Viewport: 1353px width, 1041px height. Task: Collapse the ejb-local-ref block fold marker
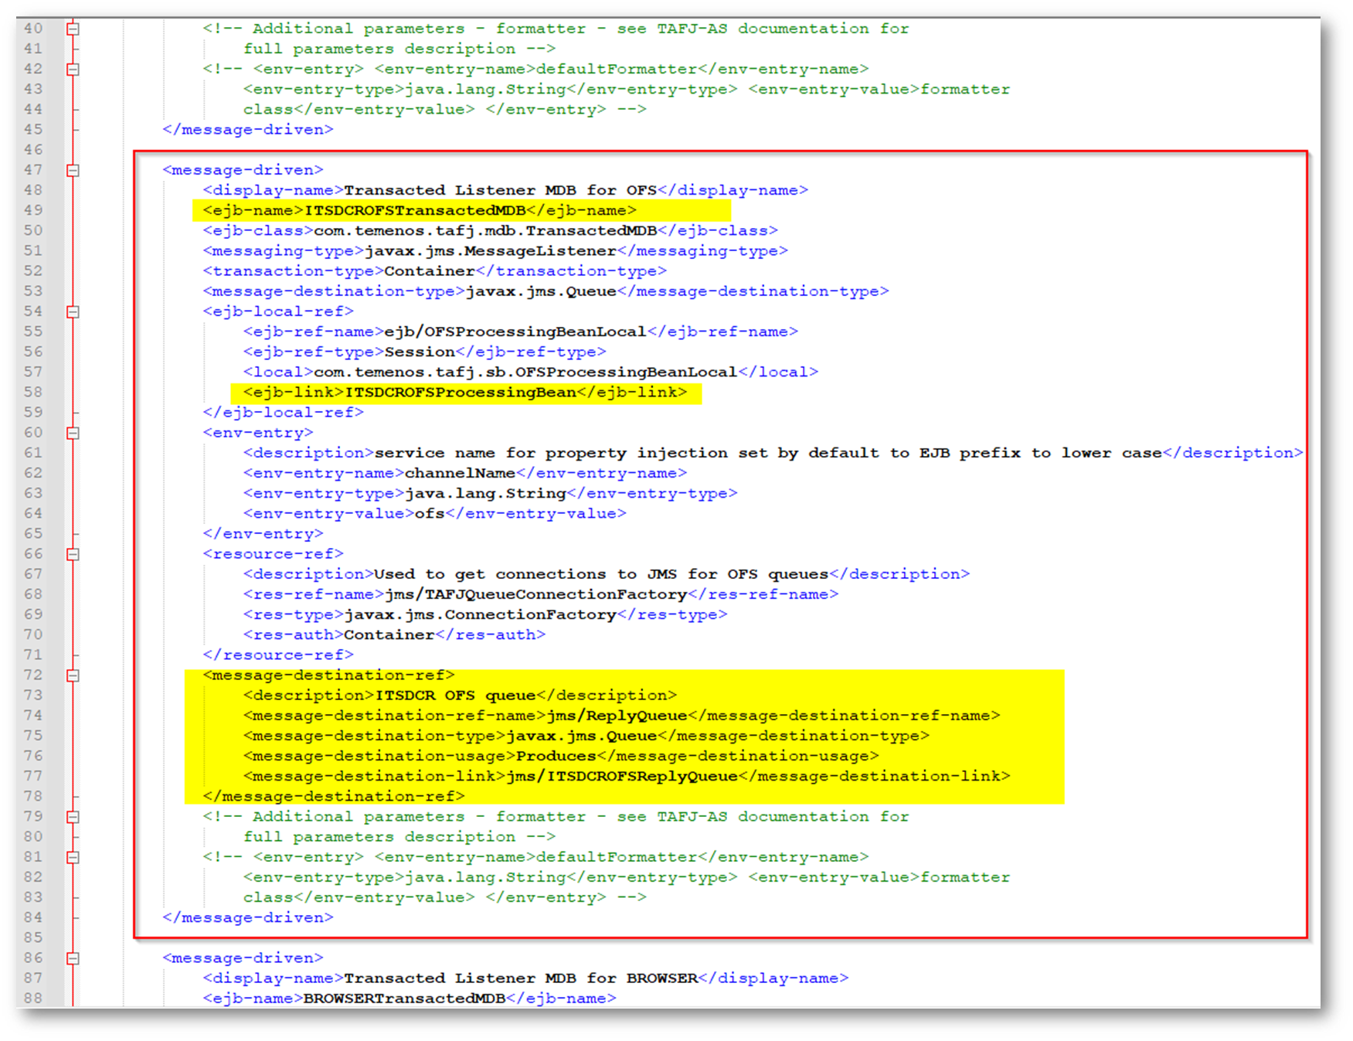(73, 311)
